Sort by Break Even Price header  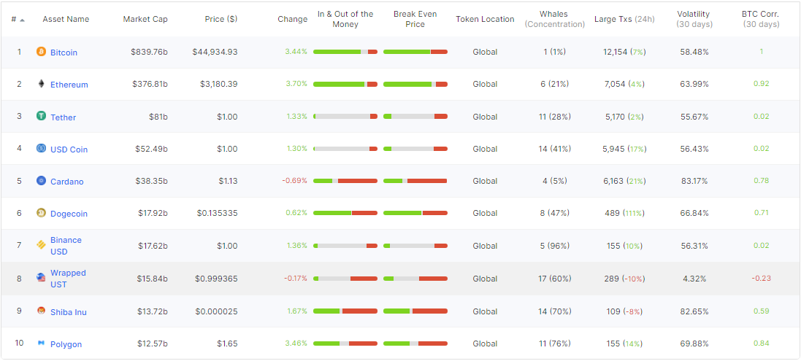415,19
